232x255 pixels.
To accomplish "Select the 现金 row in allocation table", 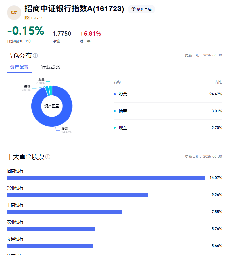I will pyautogui.click(x=168, y=128).
